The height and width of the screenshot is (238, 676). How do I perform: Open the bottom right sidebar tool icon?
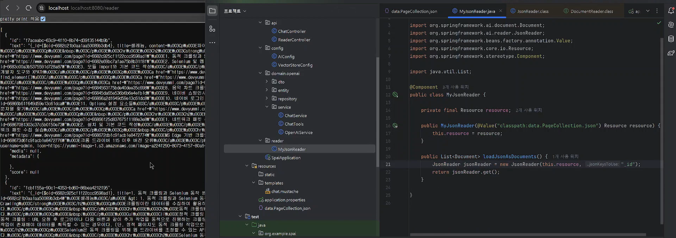pos(671,53)
